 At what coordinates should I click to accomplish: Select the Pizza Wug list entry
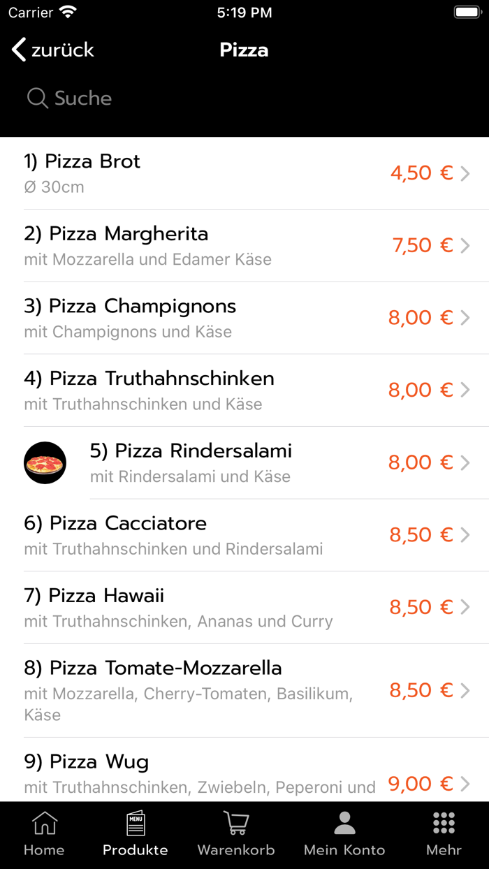(245, 768)
